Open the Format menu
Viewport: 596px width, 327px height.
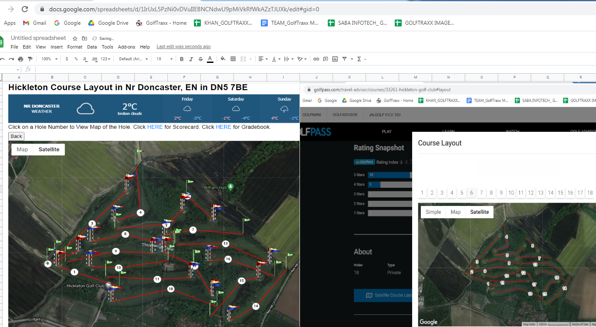[x=75, y=47]
